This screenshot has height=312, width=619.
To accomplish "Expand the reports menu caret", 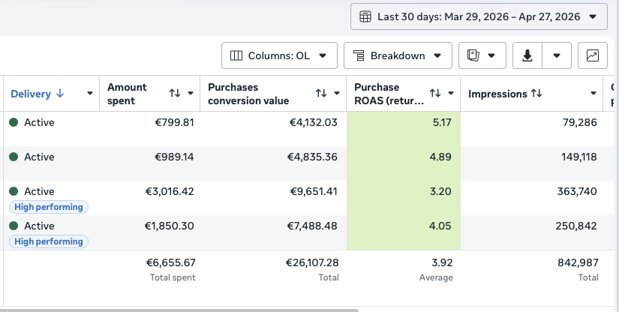I will (x=491, y=55).
